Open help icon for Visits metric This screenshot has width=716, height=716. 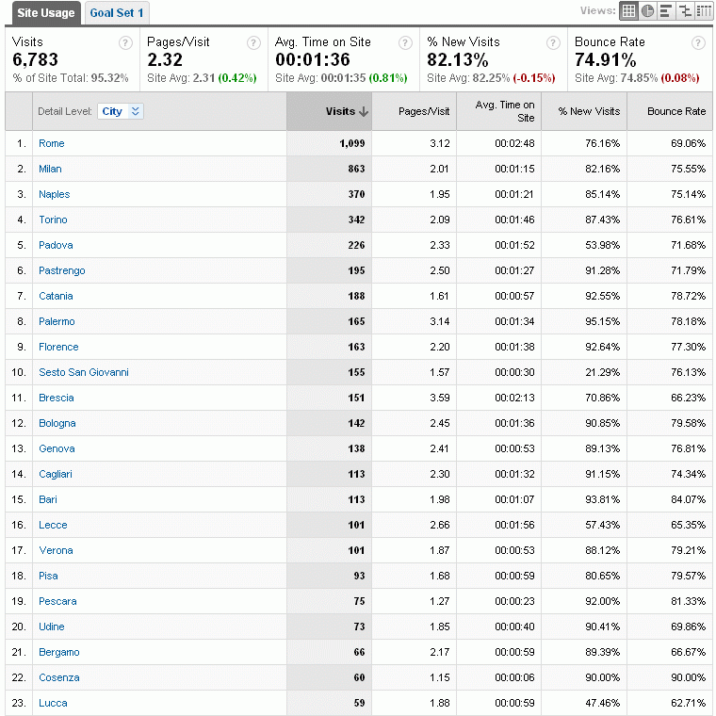tap(125, 43)
